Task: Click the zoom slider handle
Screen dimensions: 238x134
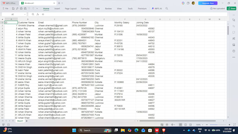Action: (x=218, y=125)
